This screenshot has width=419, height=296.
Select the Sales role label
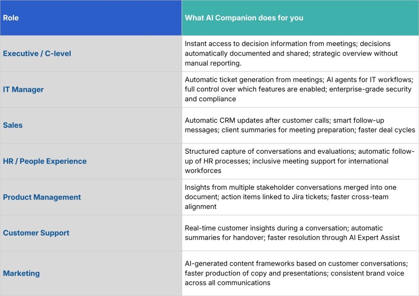click(x=13, y=125)
